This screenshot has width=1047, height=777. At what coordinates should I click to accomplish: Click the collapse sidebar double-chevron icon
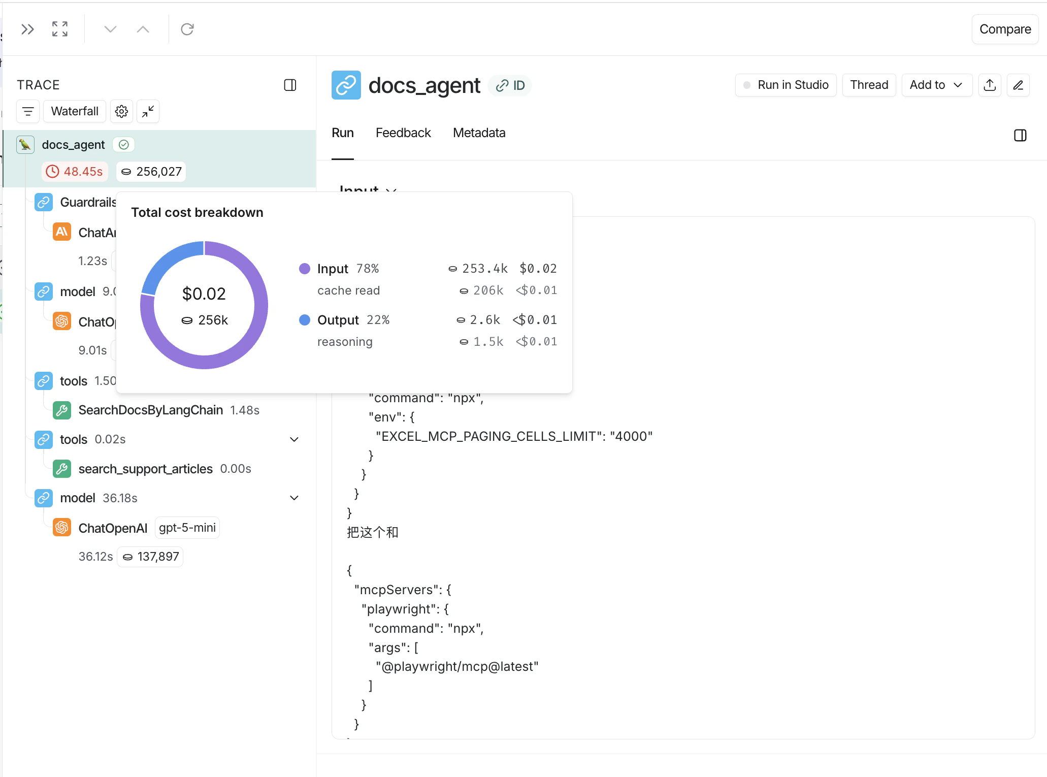(x=27, y=29)
